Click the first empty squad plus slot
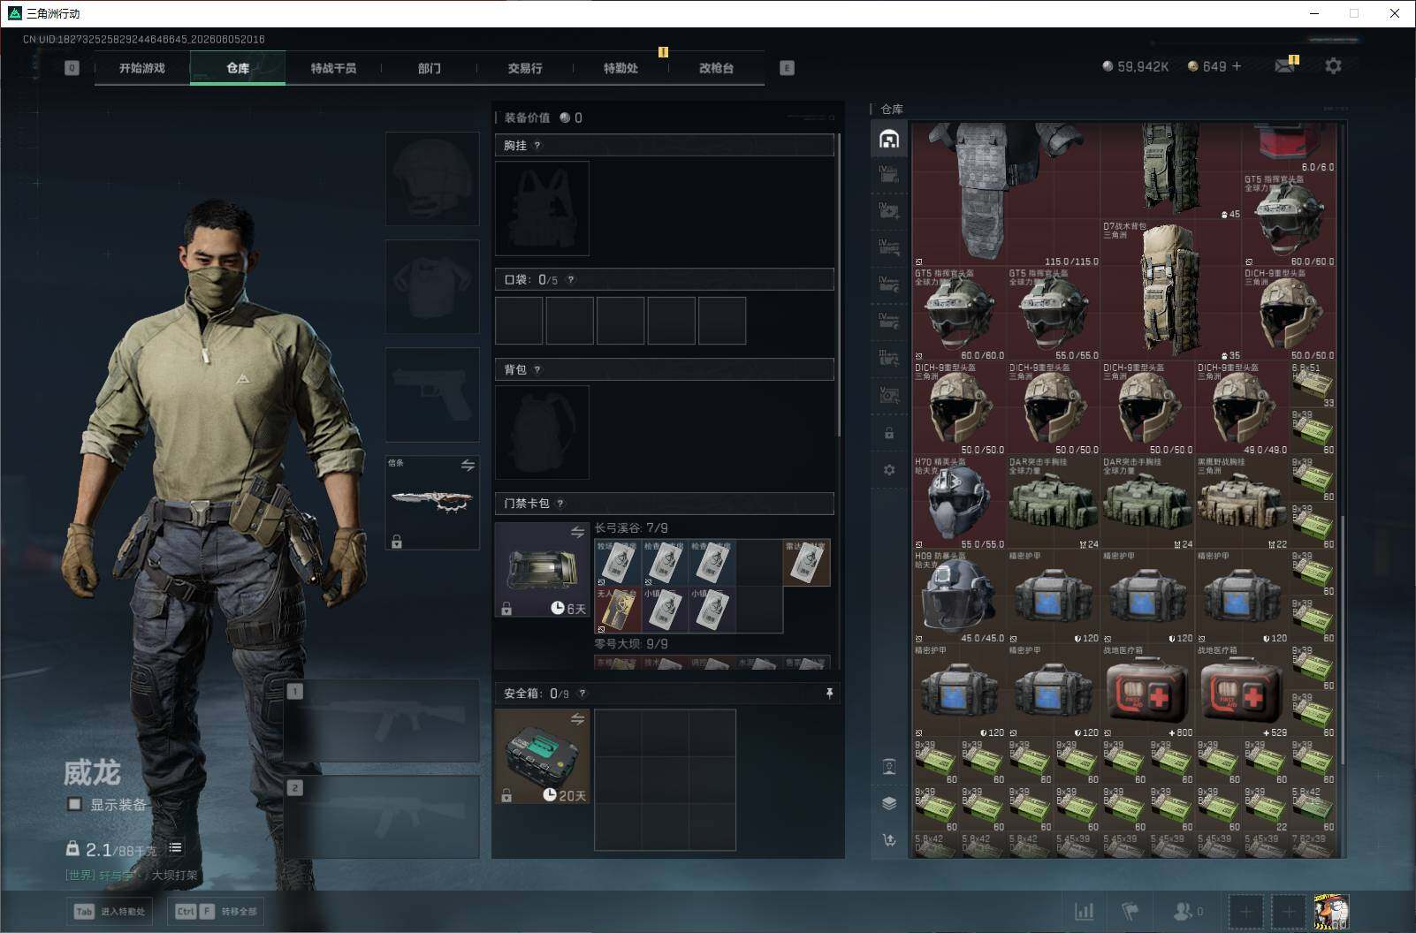Screen dimensions: 1416x933 pos(1246,912)
